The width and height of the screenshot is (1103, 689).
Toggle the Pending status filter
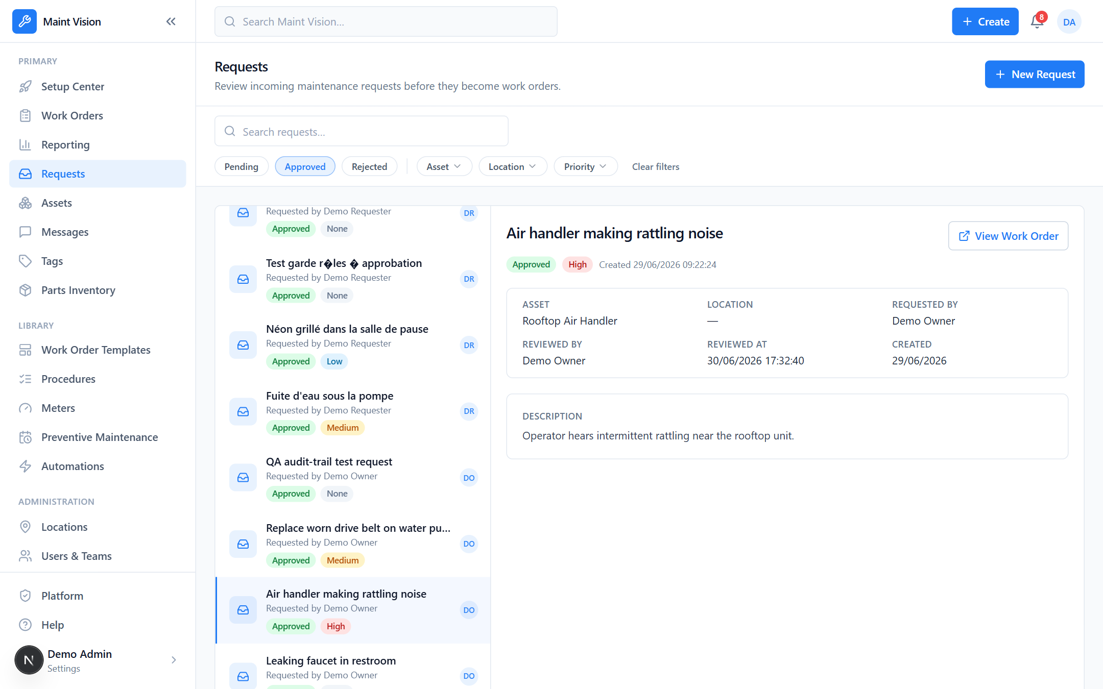tap(242, 166)
